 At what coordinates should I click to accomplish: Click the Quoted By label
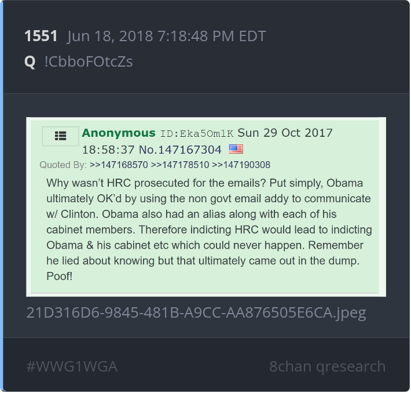tap(63, 165)
